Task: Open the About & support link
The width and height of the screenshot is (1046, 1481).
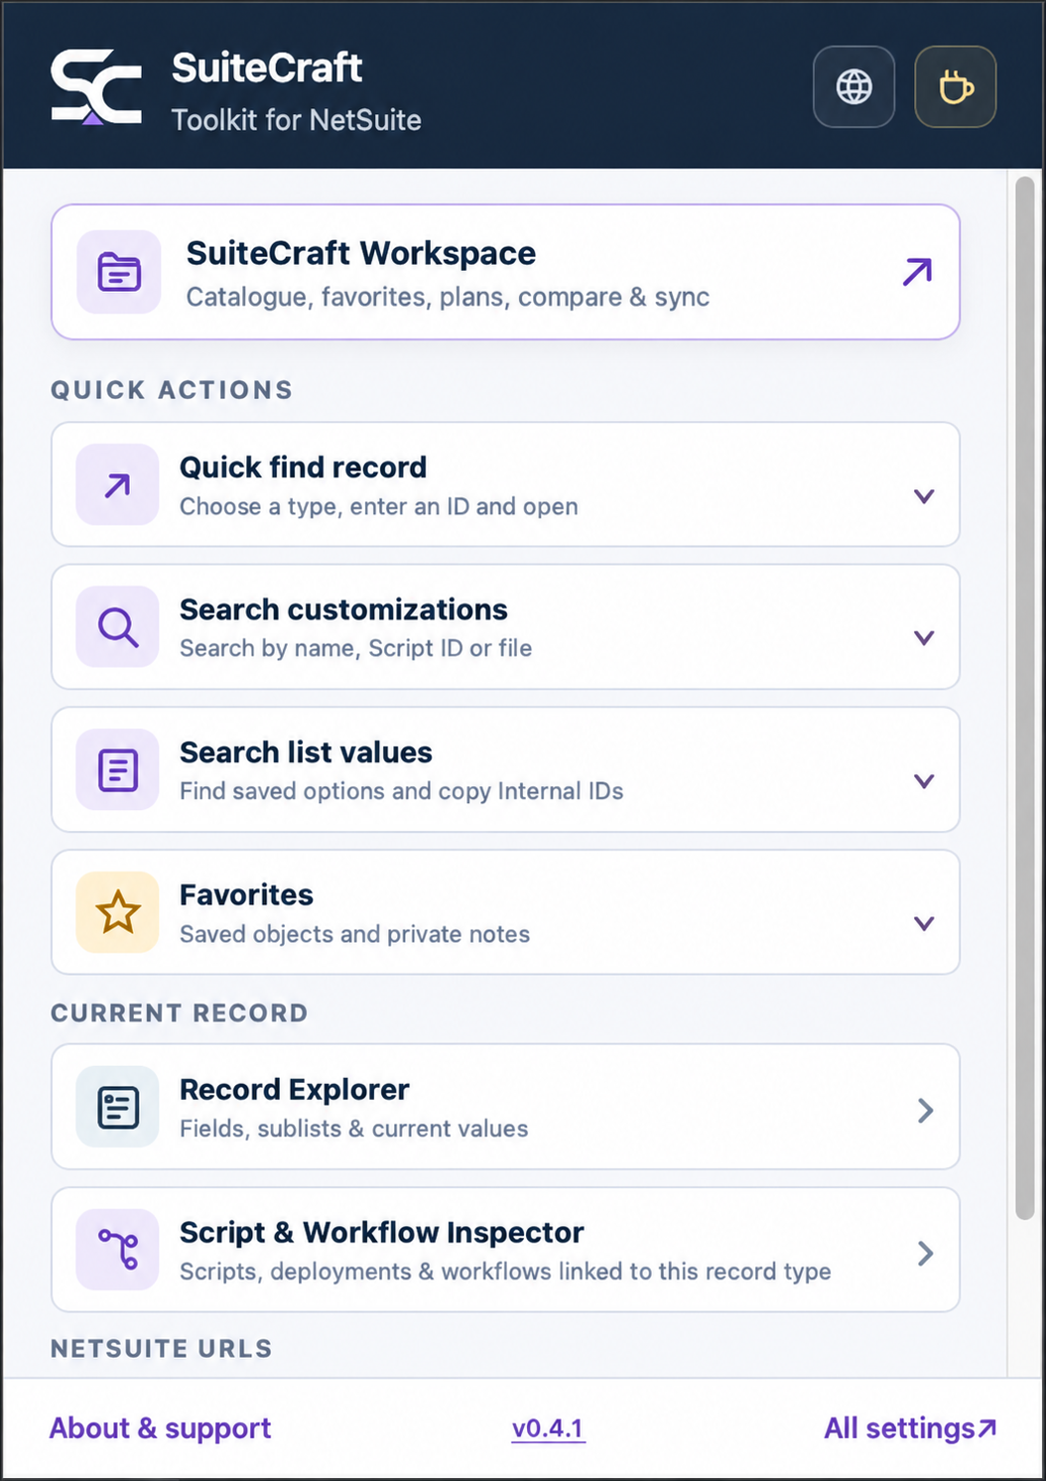Action: (160, 1427)
